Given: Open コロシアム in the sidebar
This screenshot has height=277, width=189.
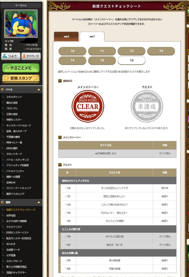Looking at the screenshot, I should click(12, 108).
